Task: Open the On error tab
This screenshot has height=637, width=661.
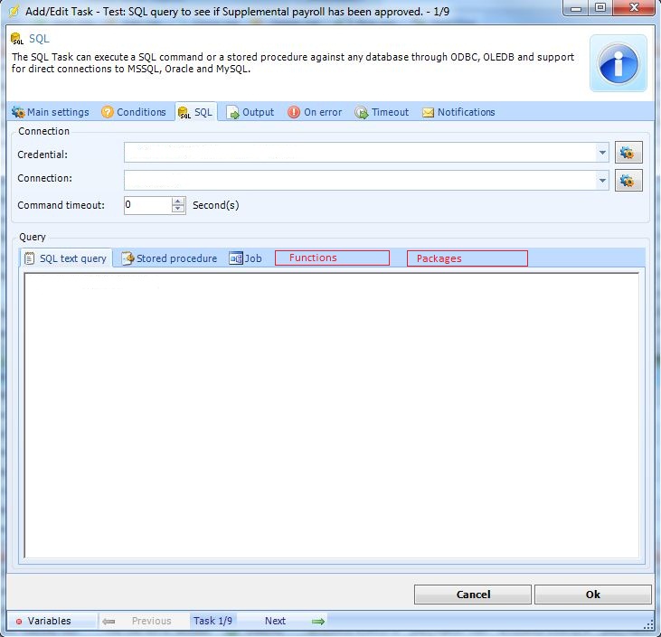Action: (315, 112)
